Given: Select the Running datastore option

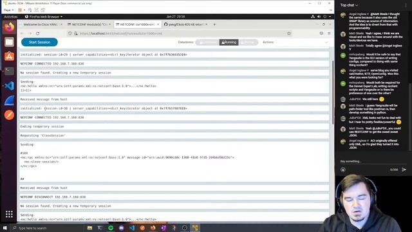Looking at the screenshot, I should pyautogui.click(x=229, y=42).
